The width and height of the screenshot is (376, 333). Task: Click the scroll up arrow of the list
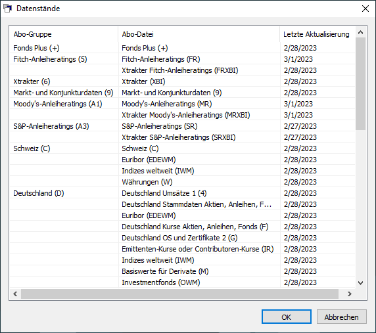click(360, 32)
